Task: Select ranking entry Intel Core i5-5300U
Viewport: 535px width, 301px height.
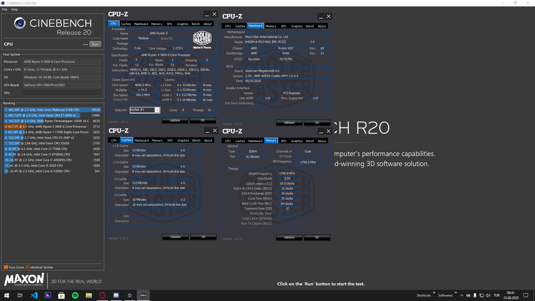Action: 52,171
